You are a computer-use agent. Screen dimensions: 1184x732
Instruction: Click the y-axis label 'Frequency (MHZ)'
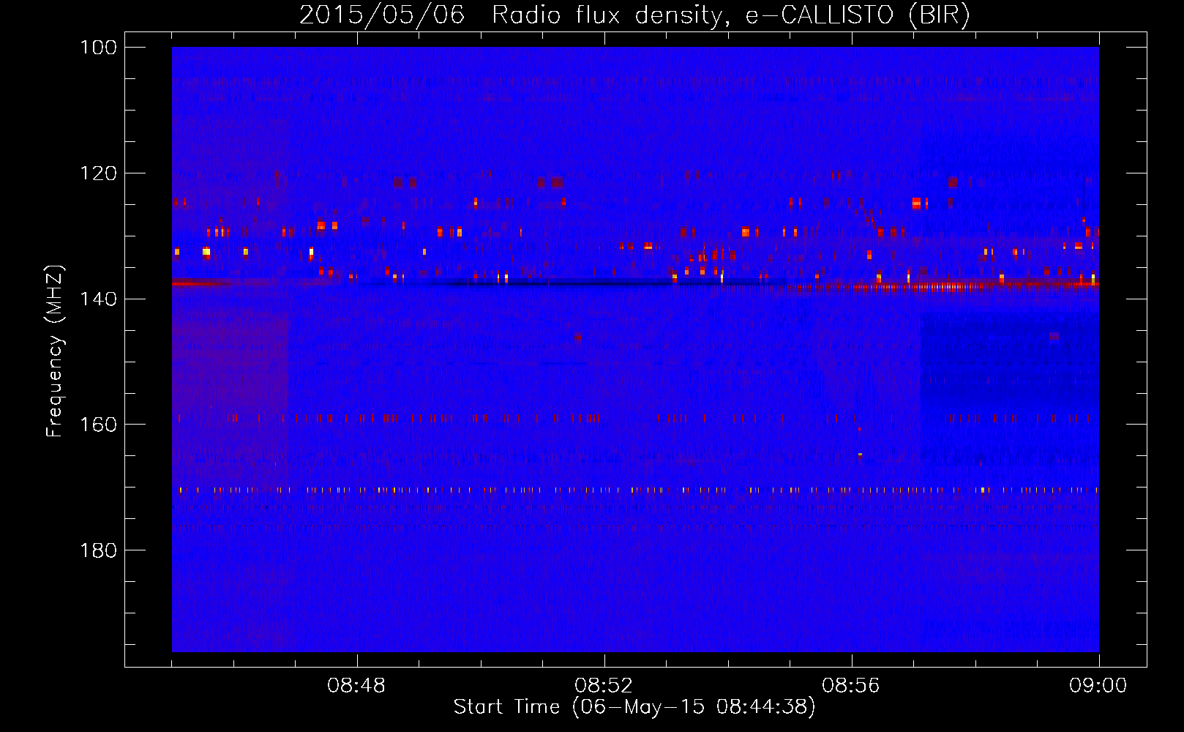tap(56, 351)
